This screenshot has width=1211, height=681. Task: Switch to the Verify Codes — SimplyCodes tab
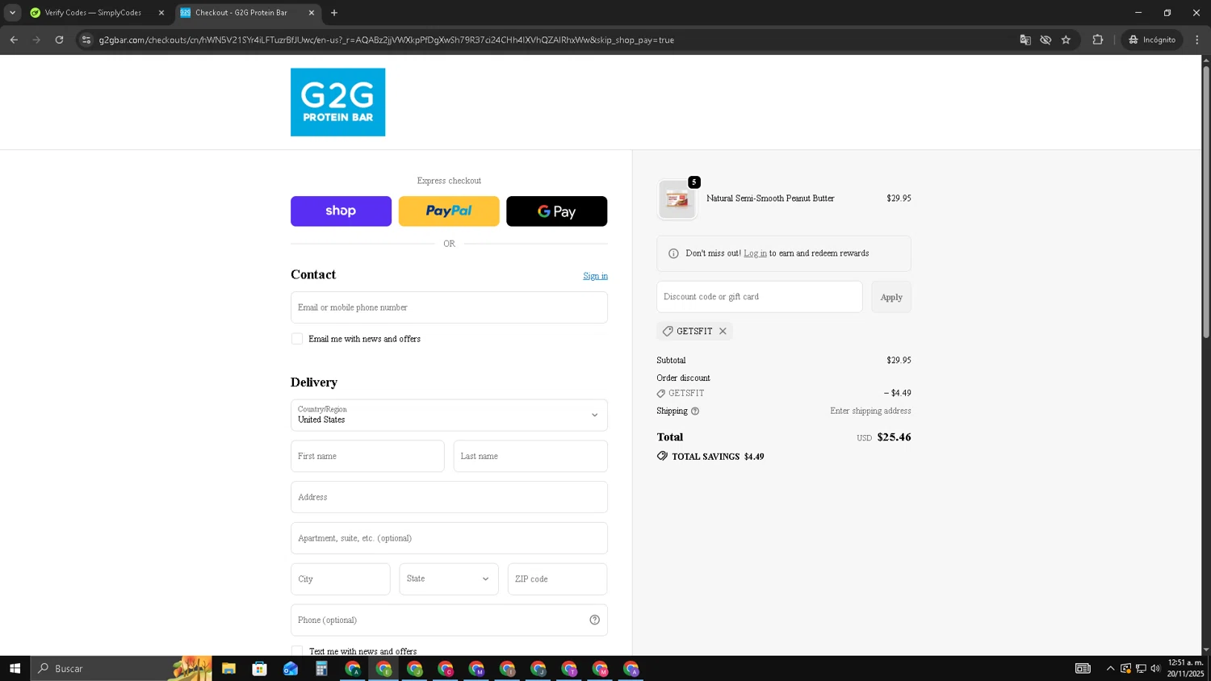93,13
